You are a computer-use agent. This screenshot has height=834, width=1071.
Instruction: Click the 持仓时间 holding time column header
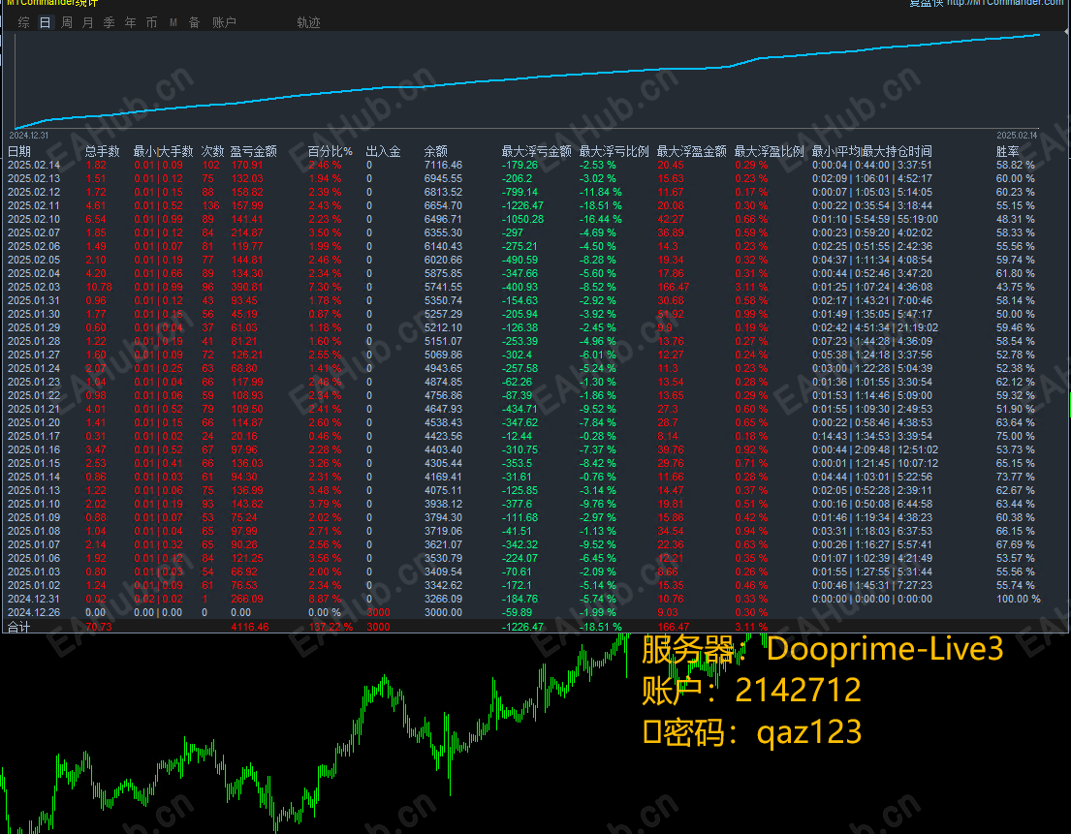pyautogui.click(x=872, y=151)
